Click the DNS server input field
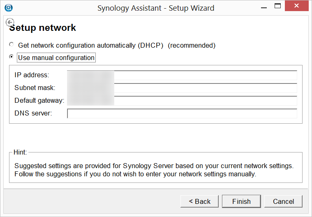 tap(182, 113)
